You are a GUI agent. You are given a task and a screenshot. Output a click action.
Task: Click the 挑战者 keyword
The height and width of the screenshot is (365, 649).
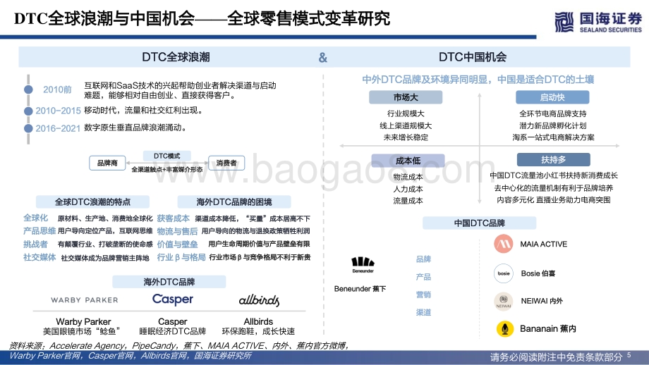[x=35, y=245]
